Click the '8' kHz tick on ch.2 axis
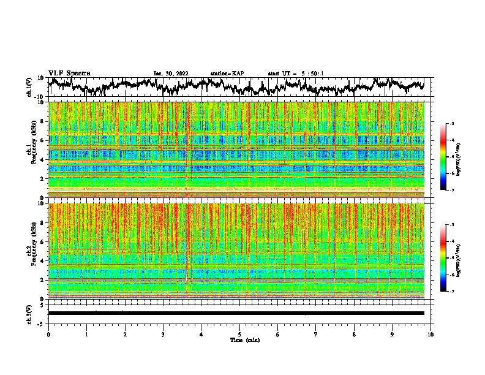The width and height of the screenshot is (485, 375). click(43, 223)
